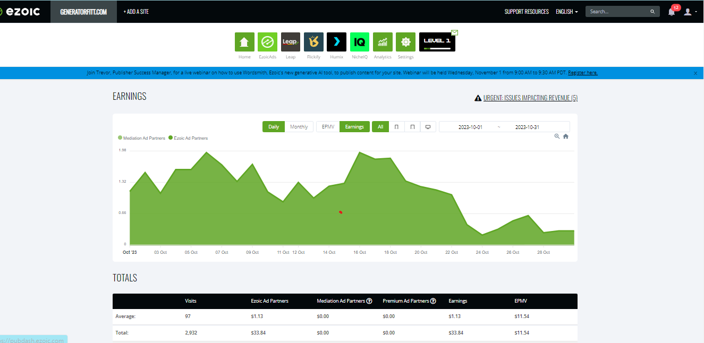The width and height of the screenshot is (704, 343).
Task: Click the 24 Oct axis label
Action: pyautogui.click(x=482, y=252)
